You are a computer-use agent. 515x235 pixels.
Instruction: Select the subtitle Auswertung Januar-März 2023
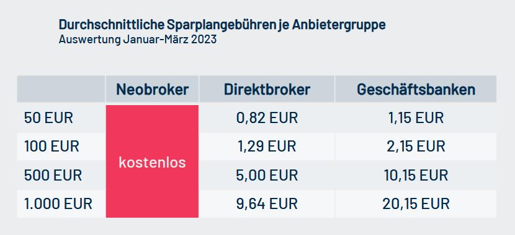point(138,40)
